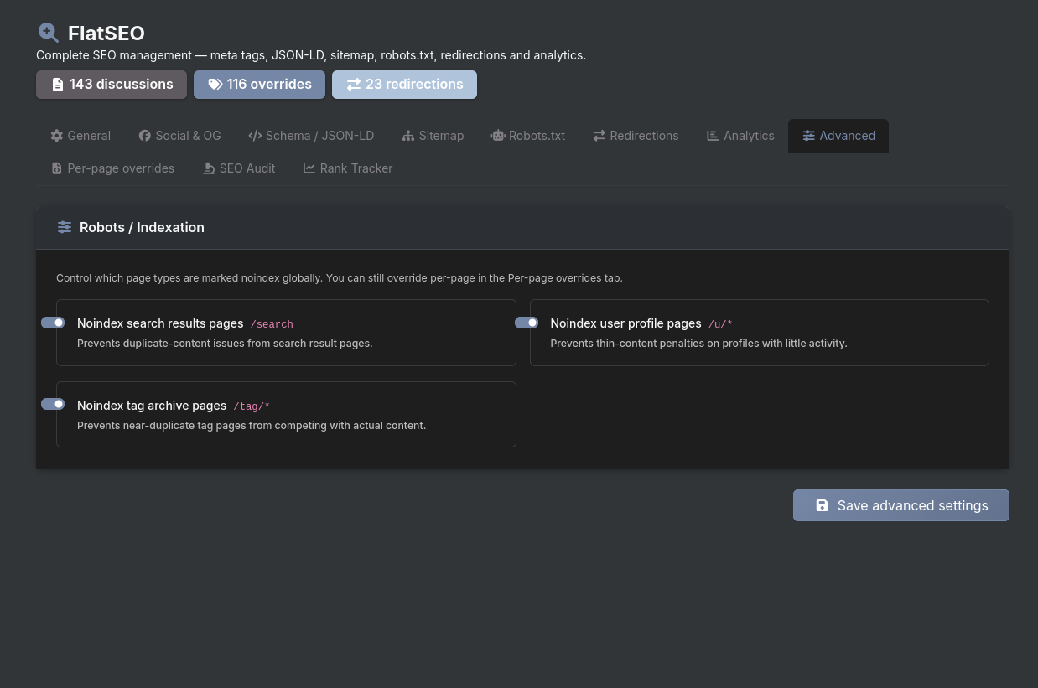The width and height of the screenshot is (1038, 688).
Task: Click the bar chart icon for Analytics
Action: click(x=713, y=136)
